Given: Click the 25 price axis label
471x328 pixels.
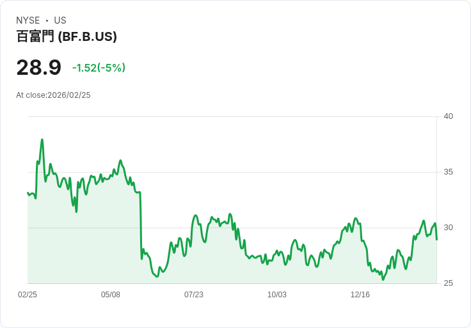Looking at the screenshot, I should 448,283.
